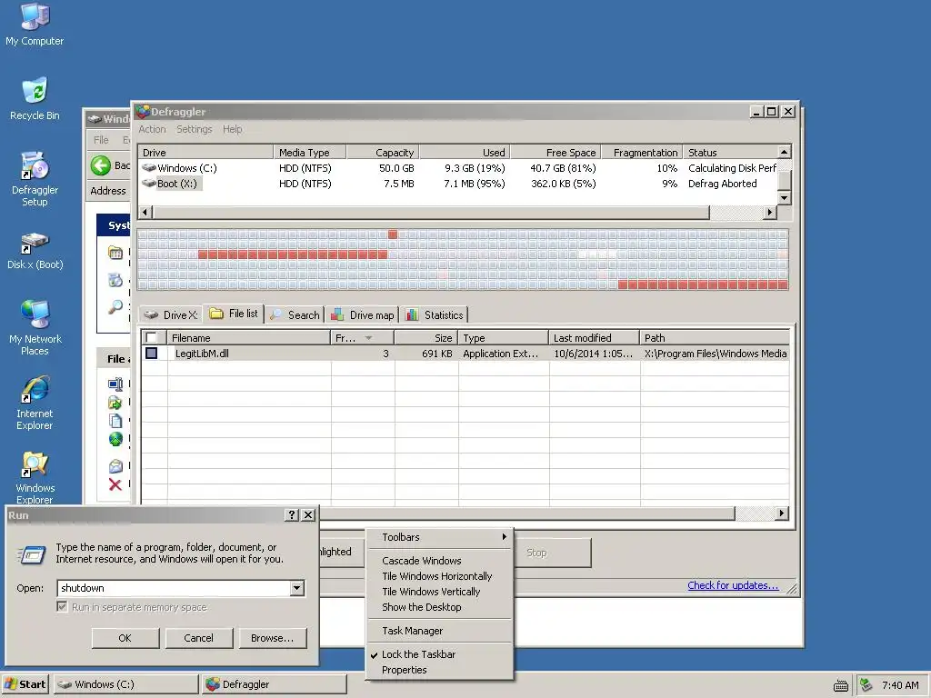This screenshot has width=931, height=698.
Task: Open the My Computer desktop icon
Action: (x=35, y=25)
